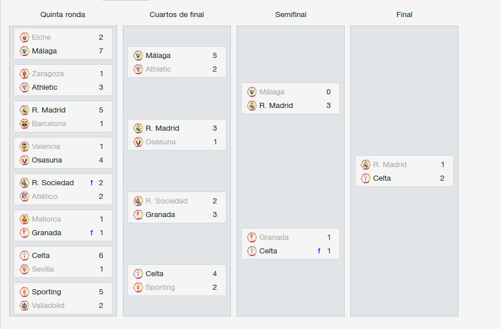Open Málaga in Cuartos de final
501x329 pixels.
[x=158, y=56]
